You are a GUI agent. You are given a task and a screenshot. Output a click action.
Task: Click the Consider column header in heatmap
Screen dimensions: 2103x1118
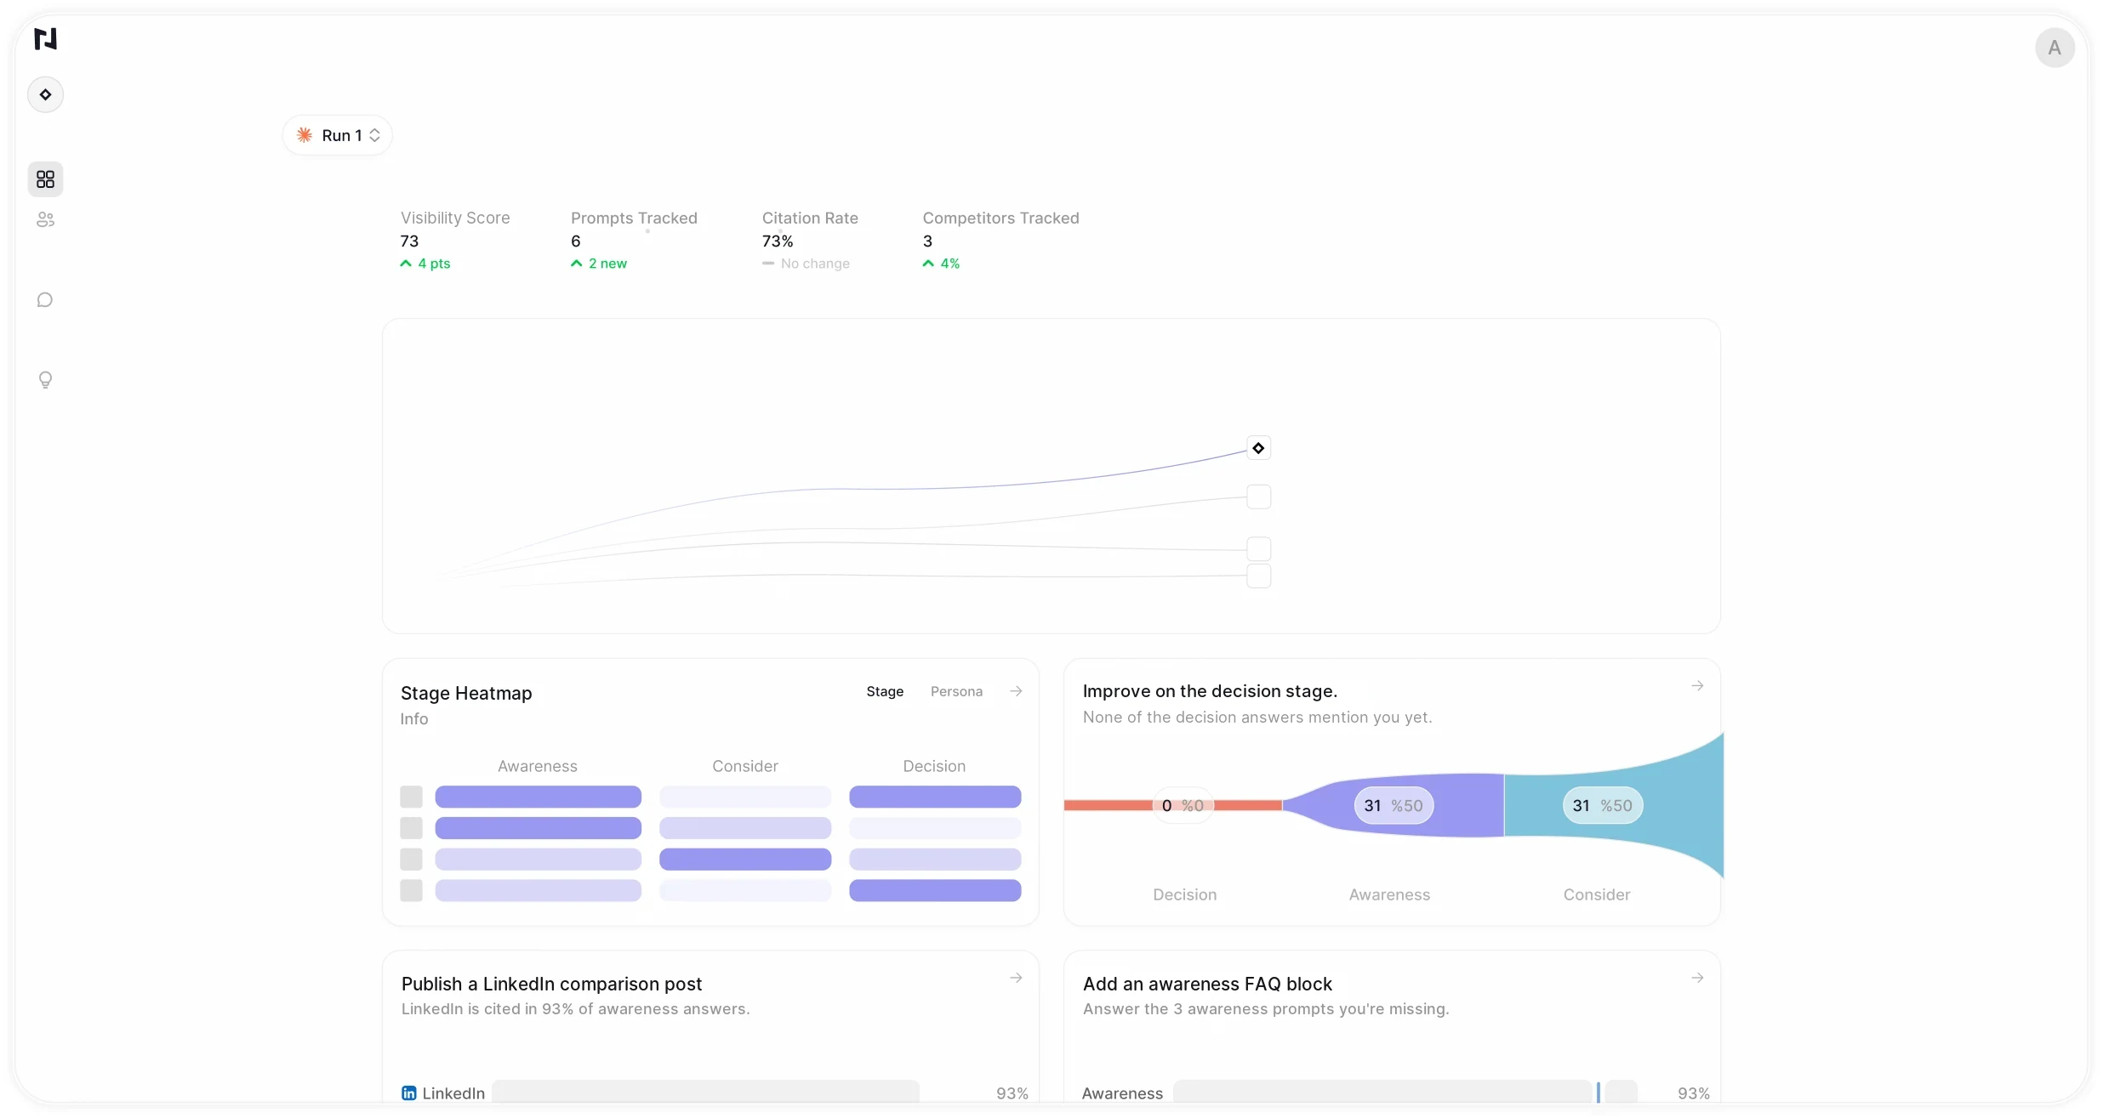745,766
